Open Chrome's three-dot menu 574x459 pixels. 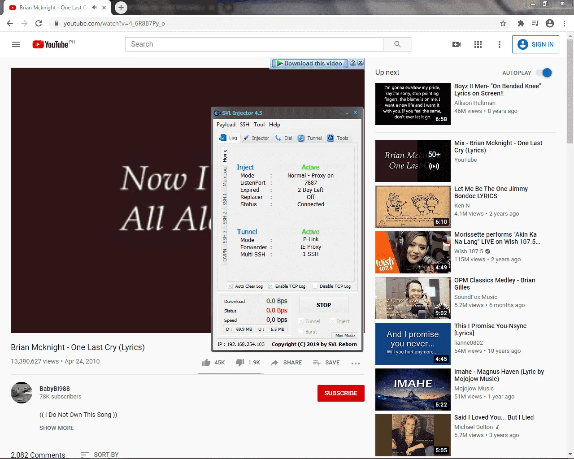[x=564, y=23]
